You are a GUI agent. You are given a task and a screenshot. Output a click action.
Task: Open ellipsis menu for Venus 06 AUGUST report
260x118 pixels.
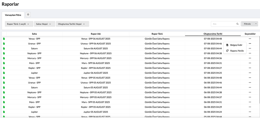click(x=250, y=39)
